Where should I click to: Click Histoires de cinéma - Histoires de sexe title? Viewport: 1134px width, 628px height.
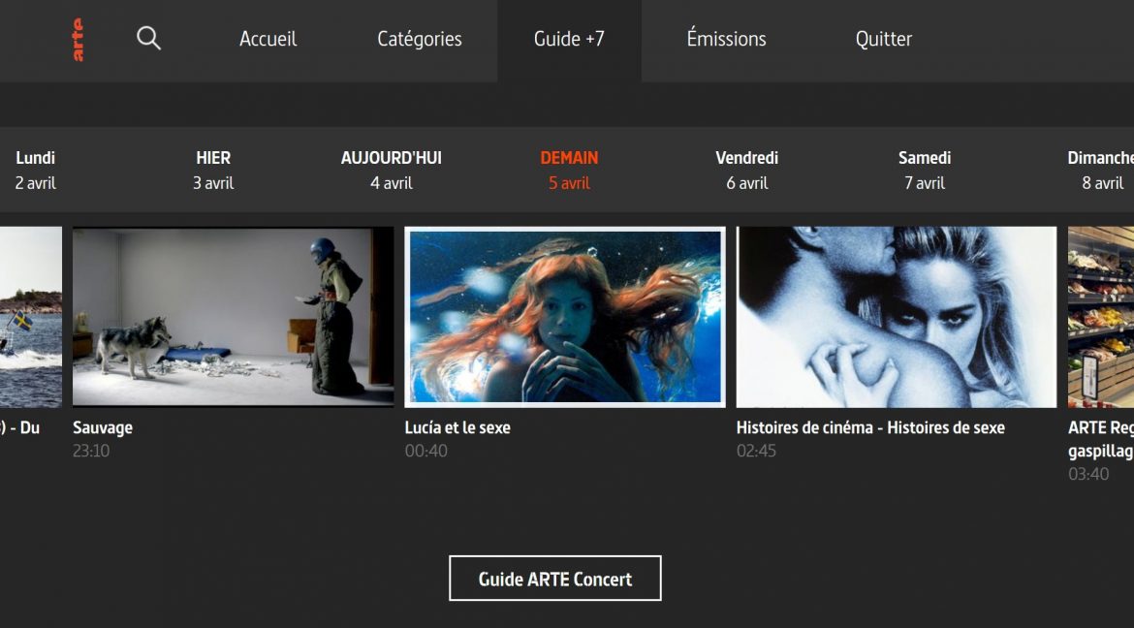coord(870,427)
